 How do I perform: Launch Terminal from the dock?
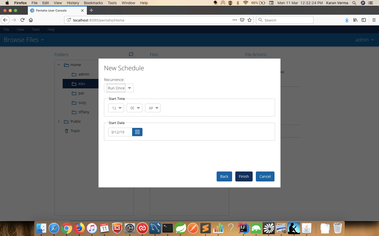(x=167, y=228)
